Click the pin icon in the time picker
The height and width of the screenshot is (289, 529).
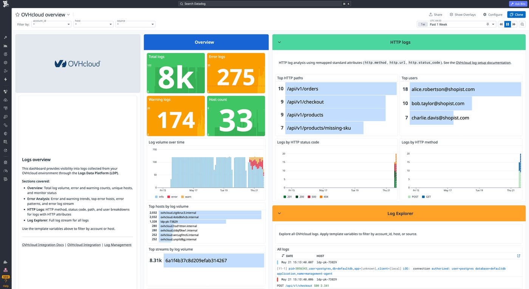[488, 24]
